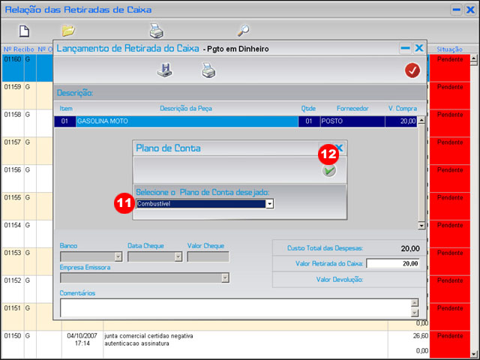The width and height of the screenshot is (480, 360).
Task: Click the Valor Retirada do Caixa field
Action: (393, 264)
